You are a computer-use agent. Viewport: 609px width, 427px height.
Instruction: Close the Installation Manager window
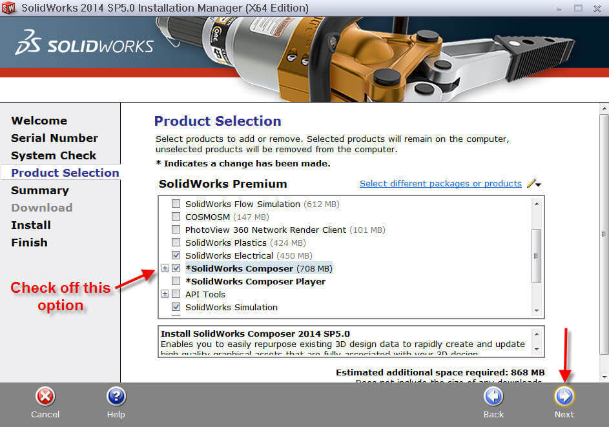(x=597, y=8)
